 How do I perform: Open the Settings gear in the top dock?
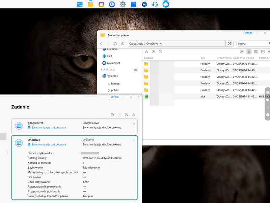[123, 4]
